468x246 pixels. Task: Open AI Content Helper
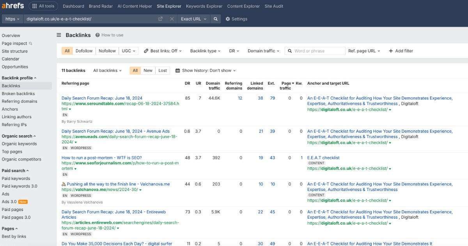pyautogui.click(x=135, y=6)
